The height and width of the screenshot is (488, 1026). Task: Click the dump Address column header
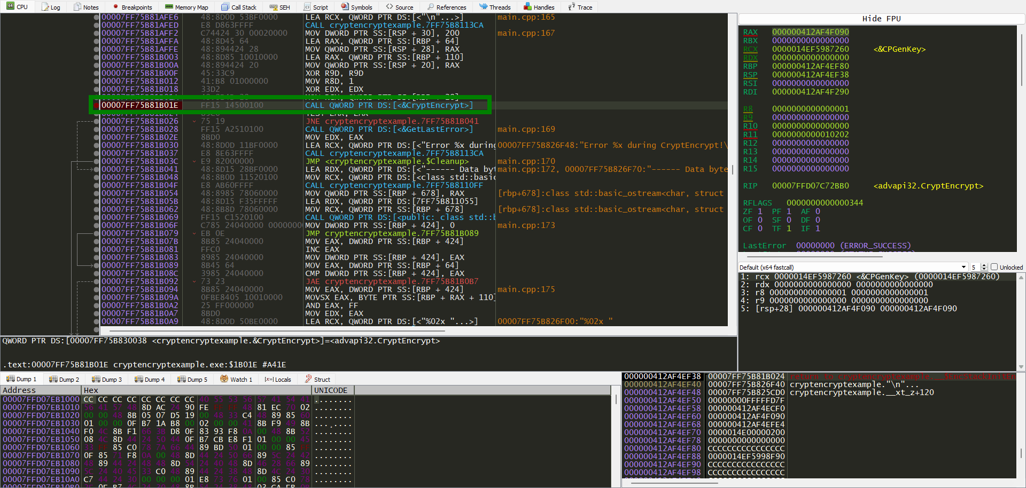(x=41, y=390)
